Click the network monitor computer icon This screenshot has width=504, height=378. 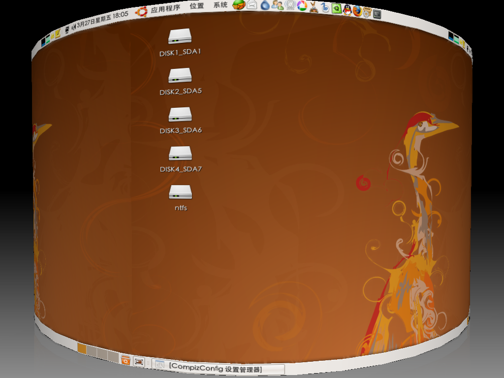pyautogui.click(x=67, y=30)
